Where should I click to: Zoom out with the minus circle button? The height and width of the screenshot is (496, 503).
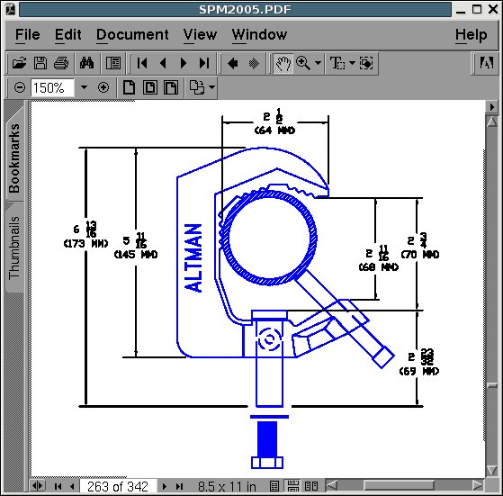click(20, 87)
